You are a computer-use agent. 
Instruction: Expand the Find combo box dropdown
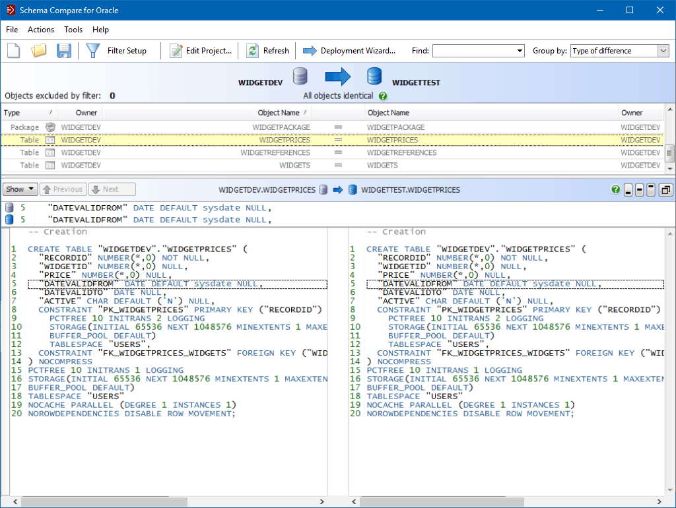519,51
